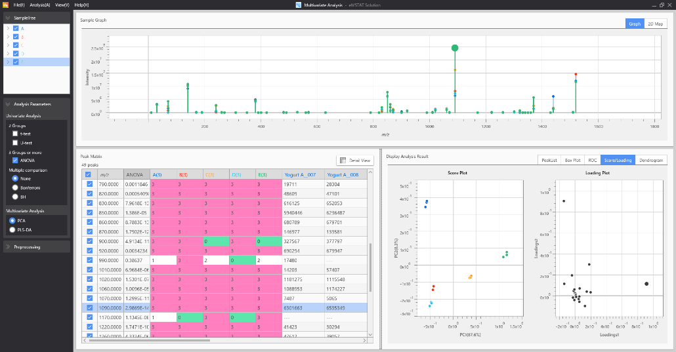Click the Multivariate Analysis title icon
The width and height of the screenshot is (676, 352).
[x=299, y=5]
